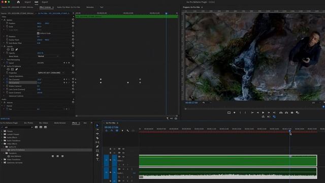325x183 pixels.
Task: Switch to Metadata tab
Action: (90, 7)
